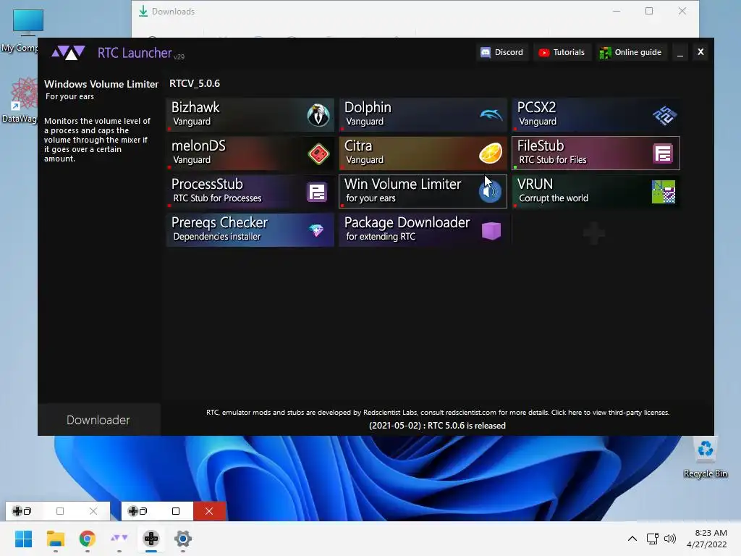
Task: Select Win Volume Limiter title text
Action: [x=402, y=184]
